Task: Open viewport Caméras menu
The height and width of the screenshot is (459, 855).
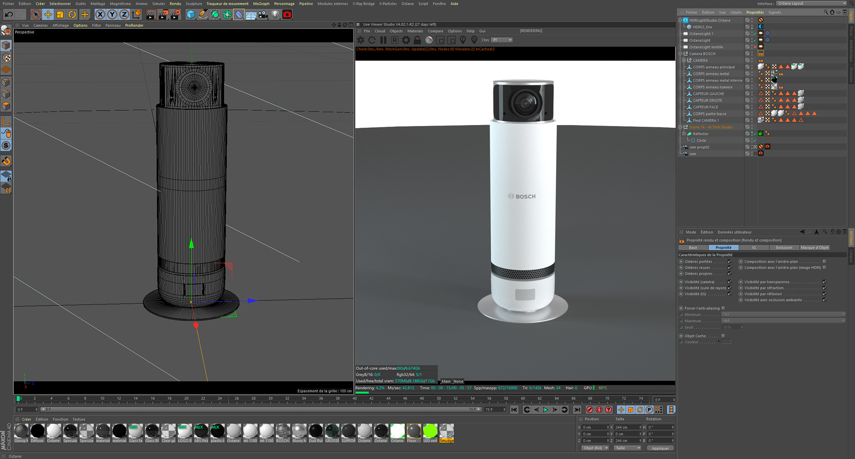Action: point(41,25)
